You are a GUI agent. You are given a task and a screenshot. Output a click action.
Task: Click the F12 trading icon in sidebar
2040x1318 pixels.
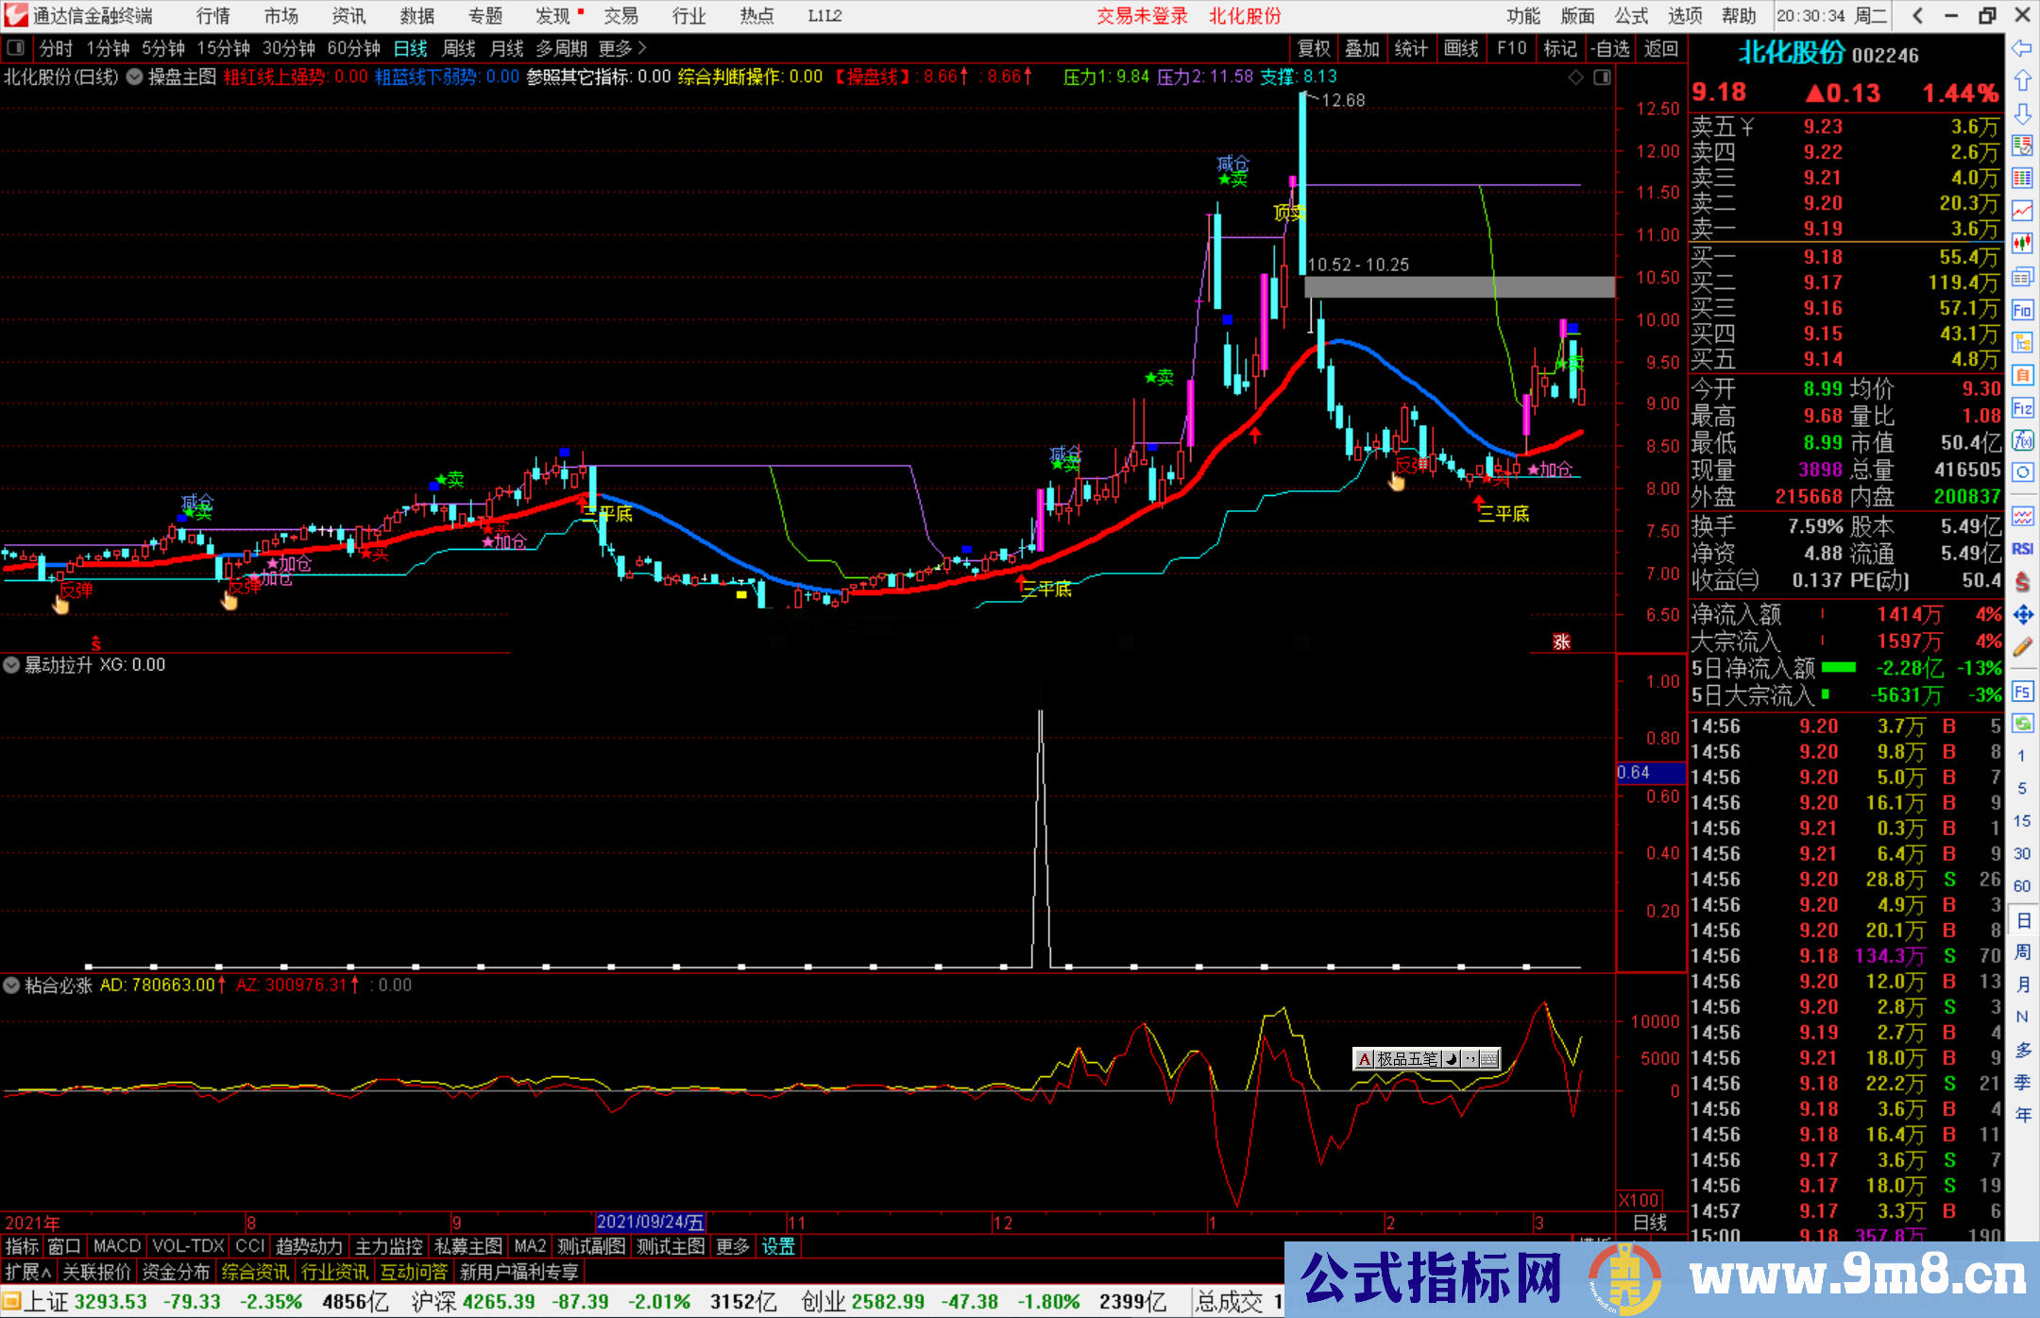pyautogui.click(x=2022, y=408)
